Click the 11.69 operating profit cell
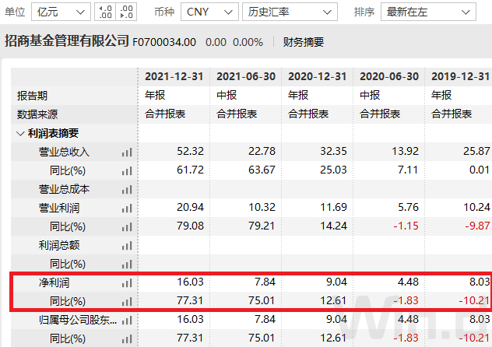 tap(333, 208)
